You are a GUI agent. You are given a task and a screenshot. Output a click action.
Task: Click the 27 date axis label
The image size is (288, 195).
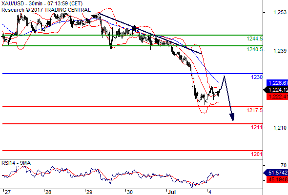(7, 192)
